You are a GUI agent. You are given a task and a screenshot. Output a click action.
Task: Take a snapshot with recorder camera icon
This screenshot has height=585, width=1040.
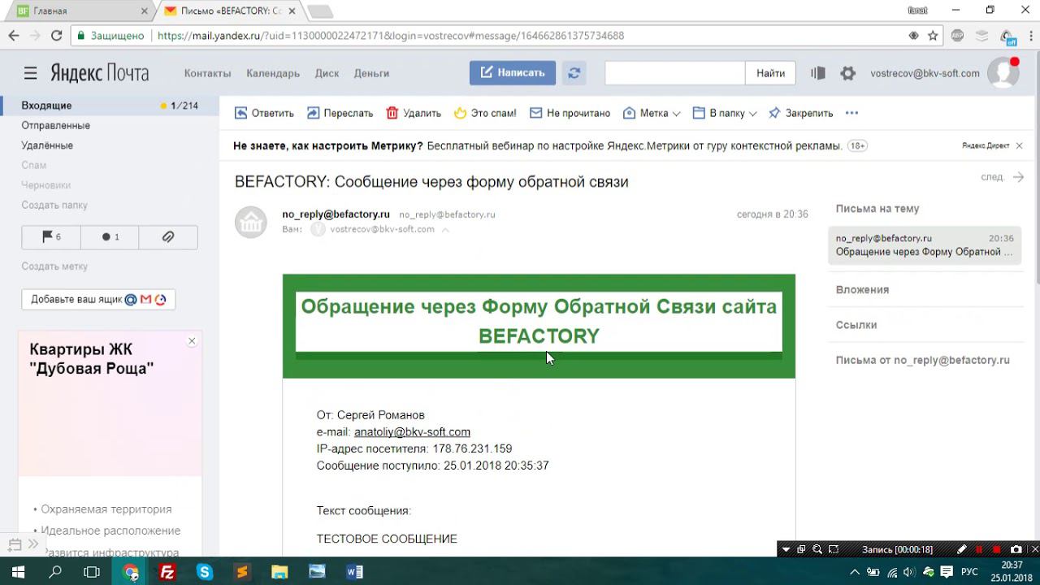pos(1016,549)
